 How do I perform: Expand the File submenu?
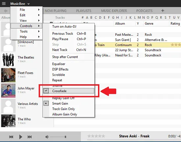[26, 10]
